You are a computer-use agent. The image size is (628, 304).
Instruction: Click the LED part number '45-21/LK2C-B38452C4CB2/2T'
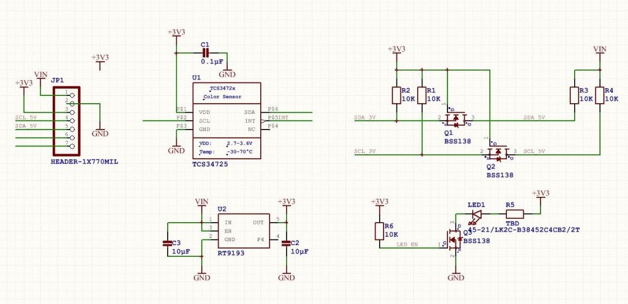click(524, 230)
